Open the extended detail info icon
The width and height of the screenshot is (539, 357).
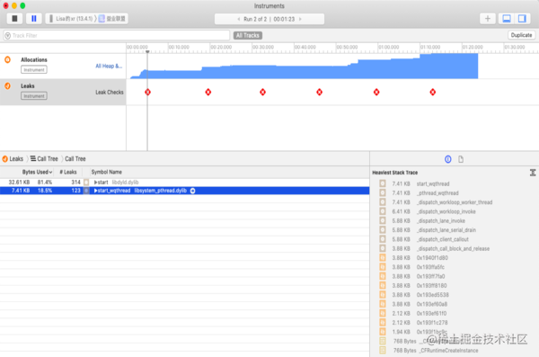[x=448, y=159]
